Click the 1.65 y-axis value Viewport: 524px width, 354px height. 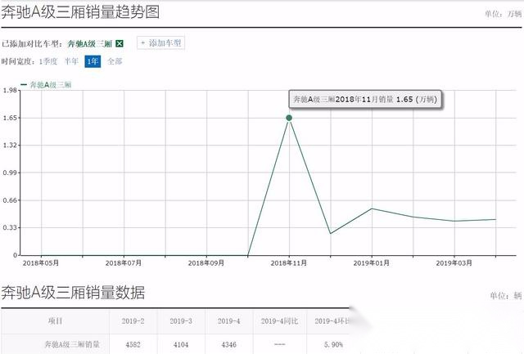[10, 118]
